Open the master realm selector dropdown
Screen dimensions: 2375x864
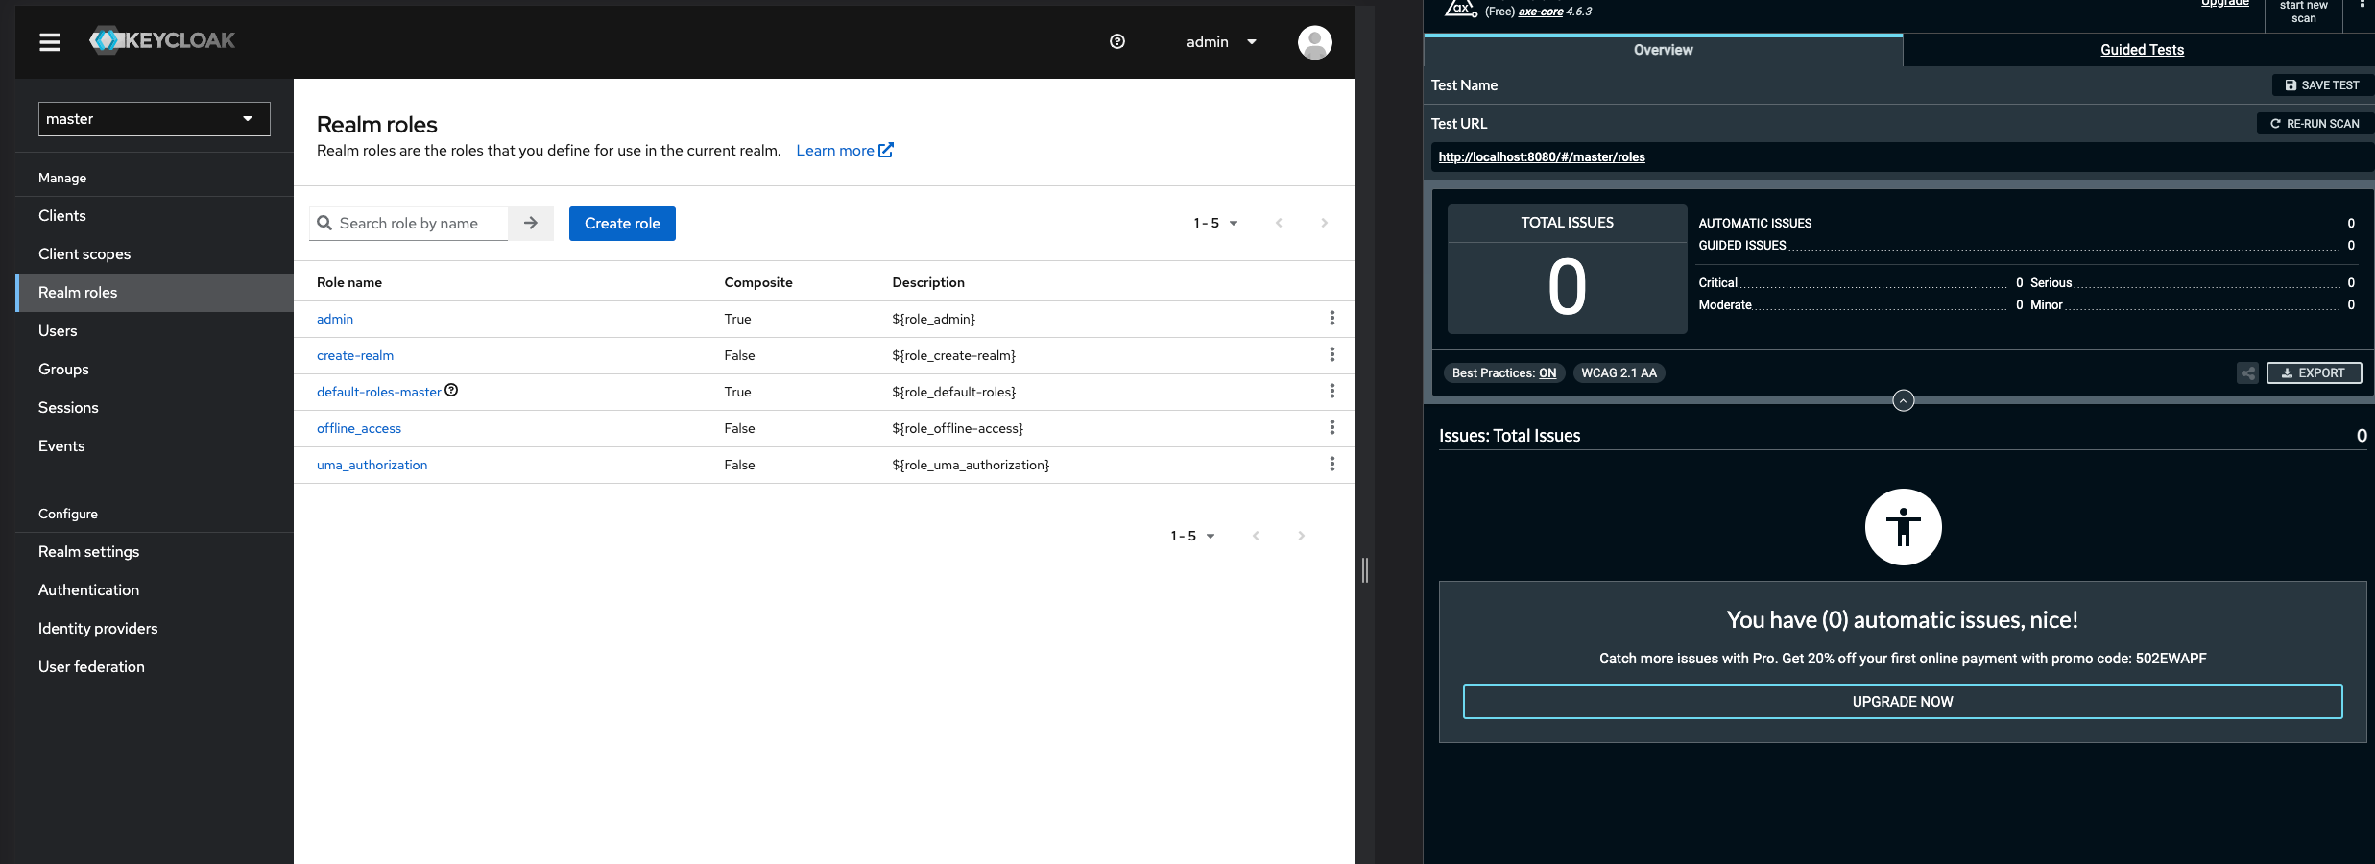coord(155,119)
